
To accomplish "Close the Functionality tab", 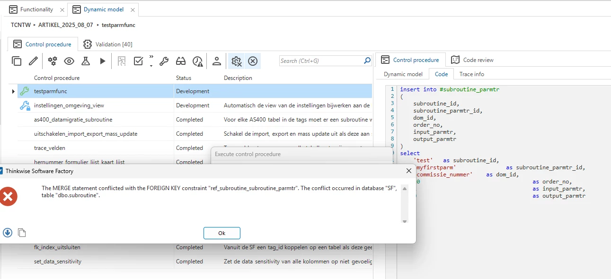I will tap(62, 9).
